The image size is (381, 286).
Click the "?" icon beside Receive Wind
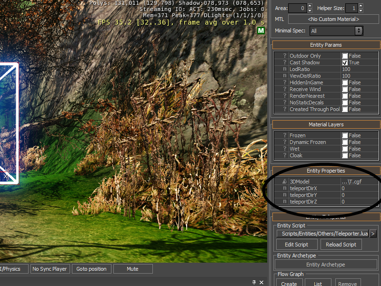(284, 89)
